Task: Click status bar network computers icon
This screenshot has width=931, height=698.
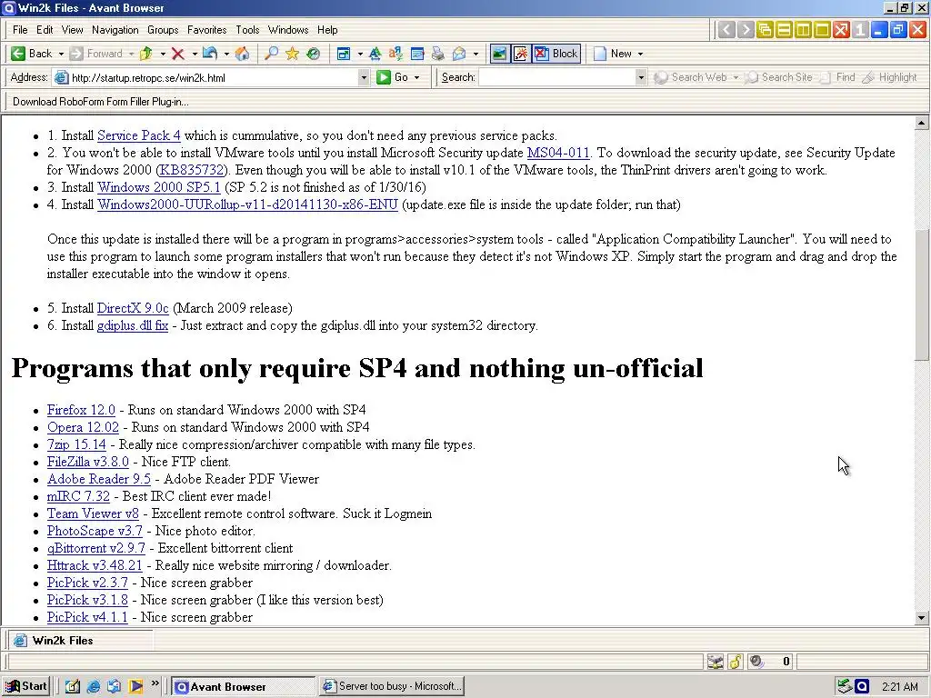Action: click(x=716, y=662)
